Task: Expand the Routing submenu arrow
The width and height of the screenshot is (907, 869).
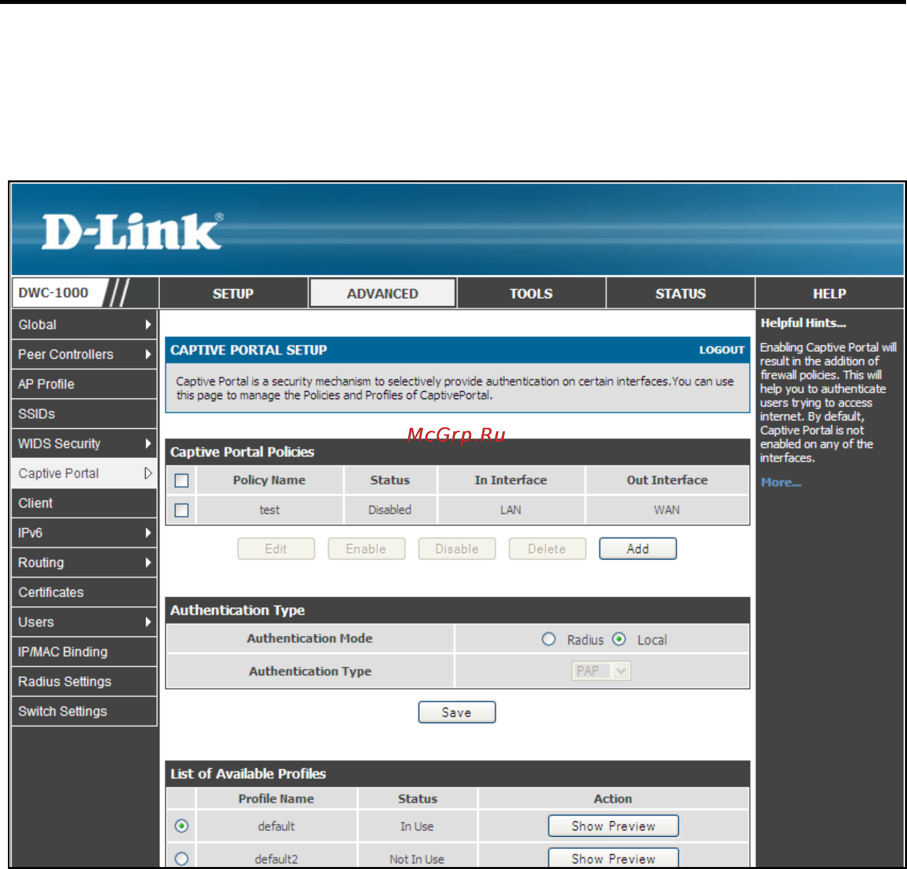Action: click(148, 562)
